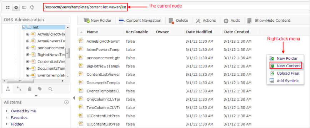Select the OneColumnCLVTer file name
Screen dimensions: 310x128
pyautogui.click(x=103, y=100)
